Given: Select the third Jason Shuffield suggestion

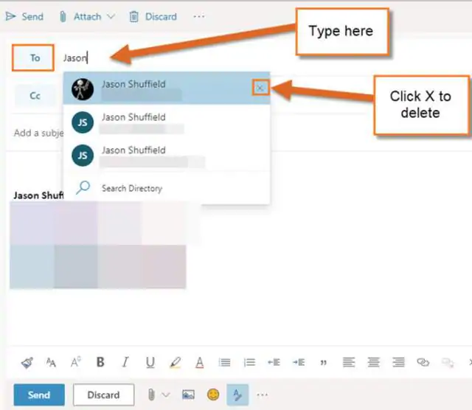Looking at the screenshot, I should 167,156.
